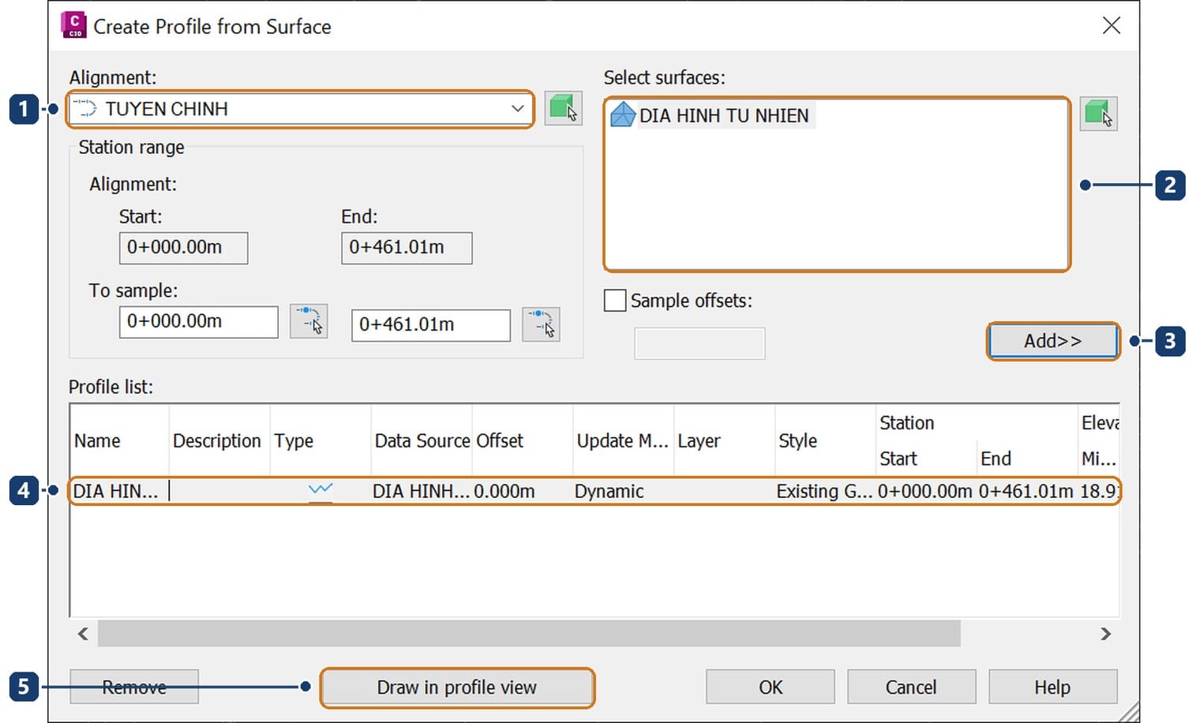1200x723 pixels.
Task: Click the Station End column header
Action: [x=1027, y=459]
